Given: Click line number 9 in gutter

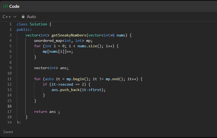Looking at the screenshot, I should tap(11, 68).
